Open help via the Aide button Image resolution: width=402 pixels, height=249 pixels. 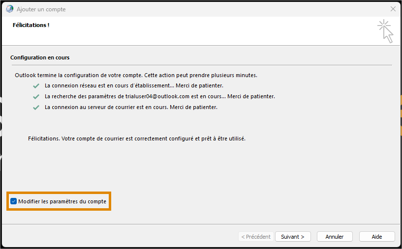377,237
